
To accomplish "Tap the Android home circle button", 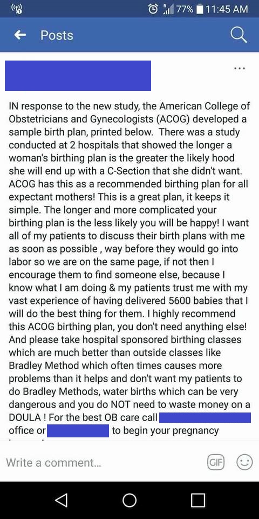I will tap(129, 500).
